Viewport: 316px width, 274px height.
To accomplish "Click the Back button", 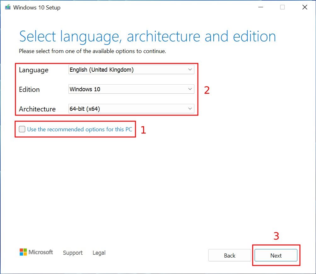I will tap(230, 255).
